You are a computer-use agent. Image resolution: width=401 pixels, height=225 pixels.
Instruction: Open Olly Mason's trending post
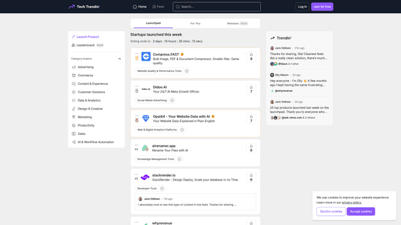tap(299, 83)
